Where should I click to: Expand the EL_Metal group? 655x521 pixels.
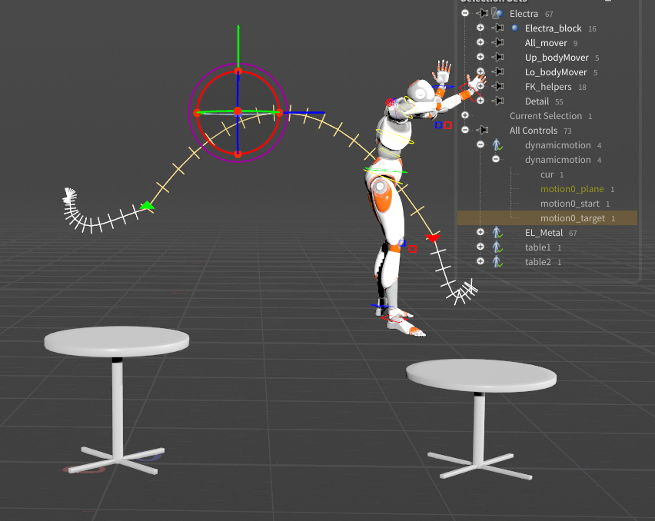point(480,233)
